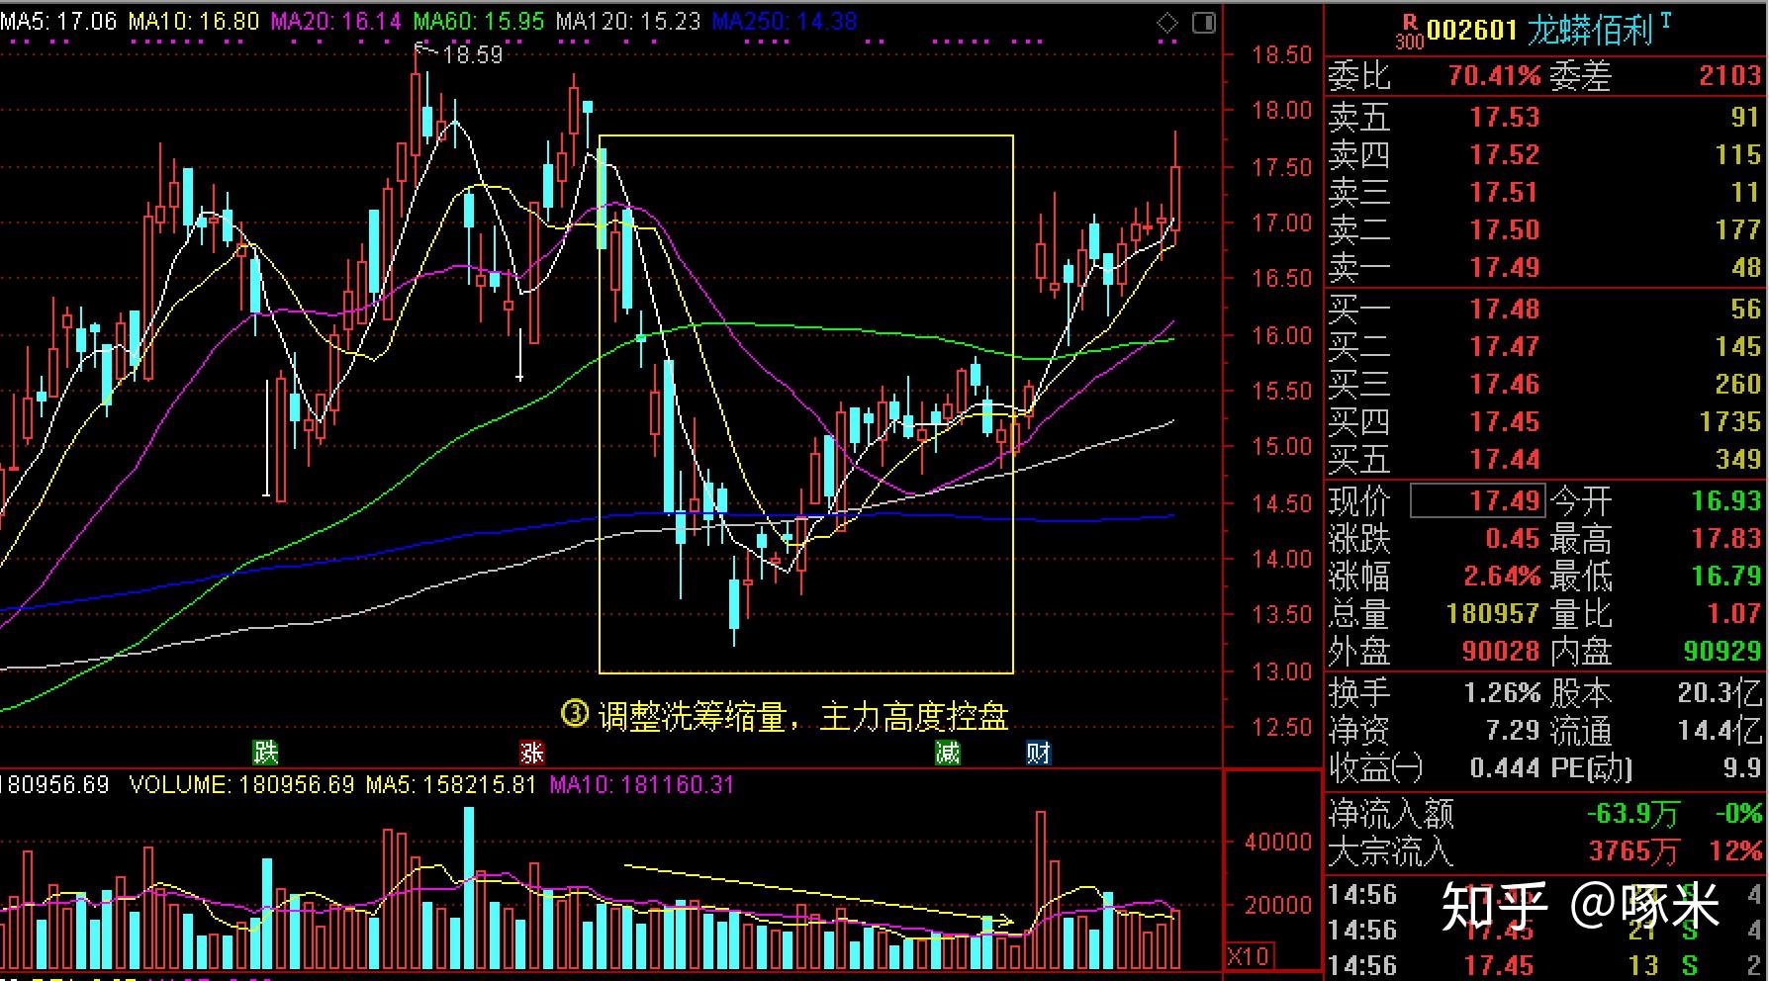Click the 收益(一) value 0.444

tap(1505, 768)
